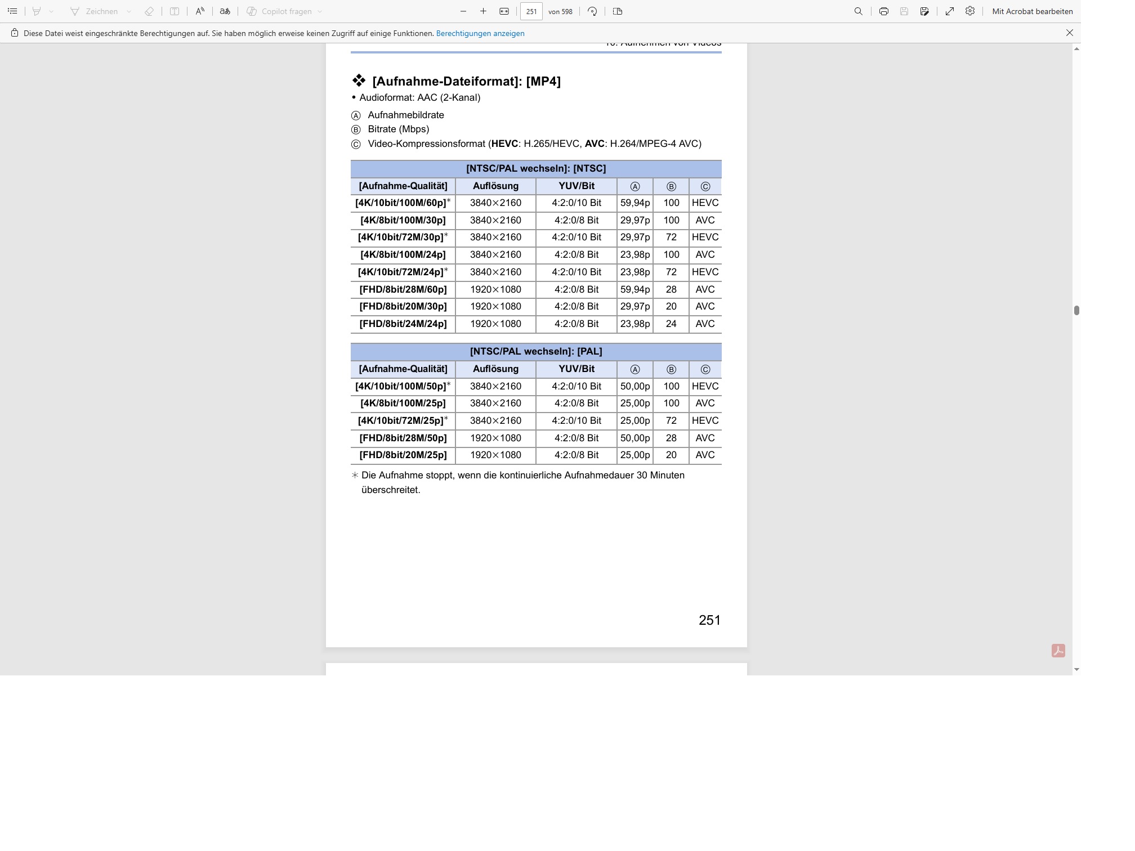The image size is (1135, 851).
Task: Expand the highlighter dropdown arrow
Action: (x=51, y=11)
